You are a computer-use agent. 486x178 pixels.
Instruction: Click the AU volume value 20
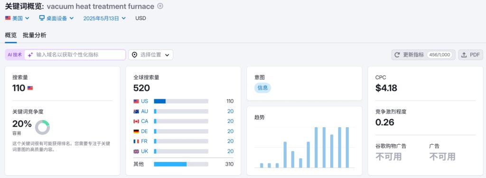click(x=230, y=112)
